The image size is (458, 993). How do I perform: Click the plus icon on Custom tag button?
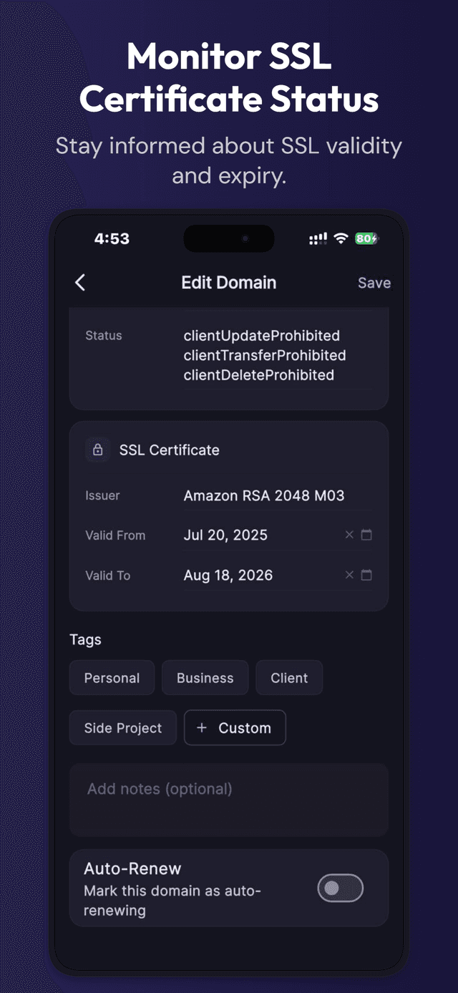point(201,727)
